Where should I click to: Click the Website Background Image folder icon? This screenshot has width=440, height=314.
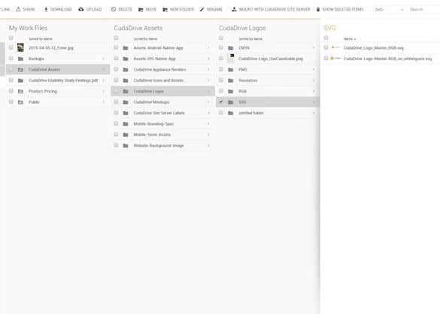click(126, 146)
